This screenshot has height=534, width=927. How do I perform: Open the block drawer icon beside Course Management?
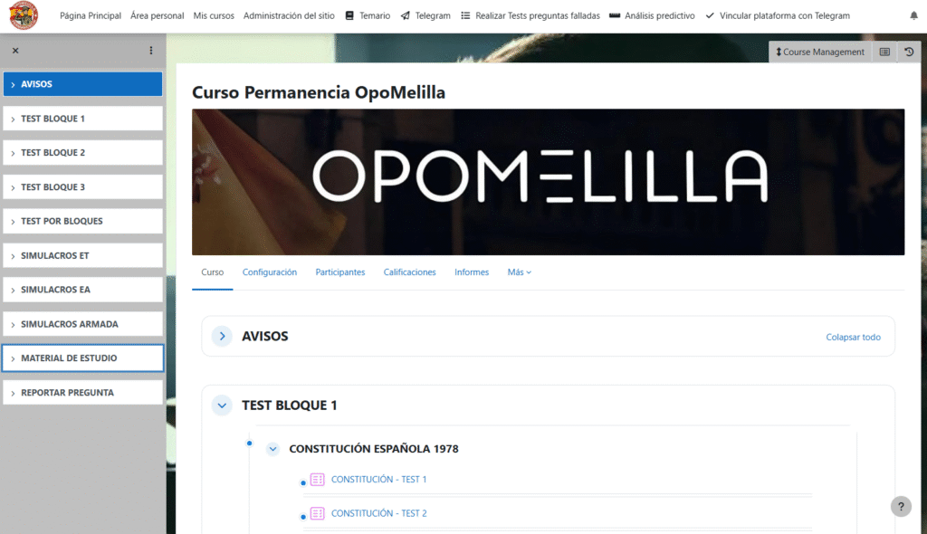pyautogui.click(x=884, y=52)
